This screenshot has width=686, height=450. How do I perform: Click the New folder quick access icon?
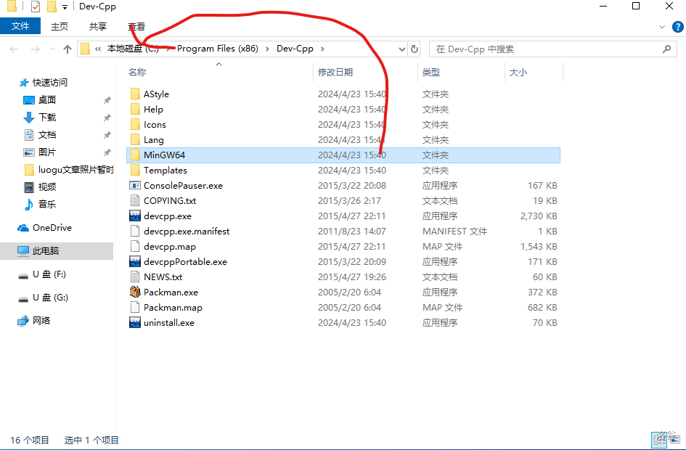52,7
